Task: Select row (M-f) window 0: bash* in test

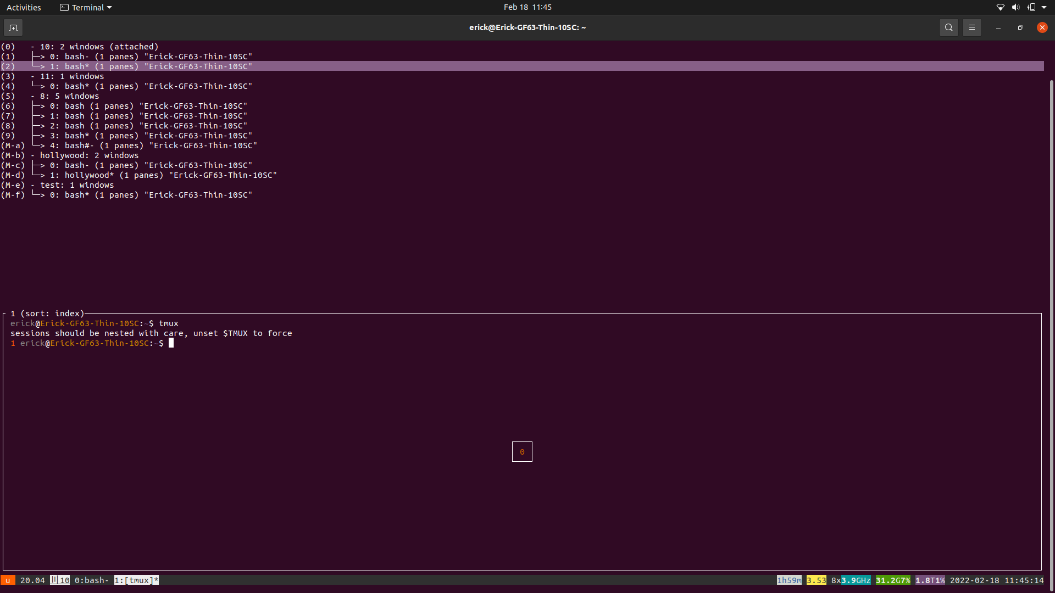Action: [522, 195]
